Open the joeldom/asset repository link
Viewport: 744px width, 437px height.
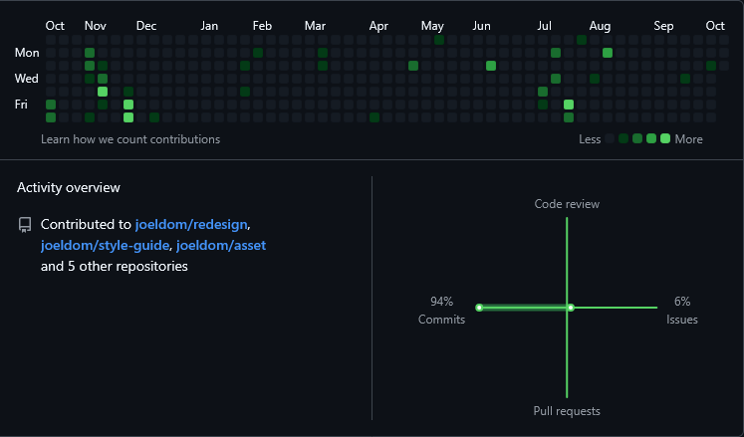coord(221,245)
